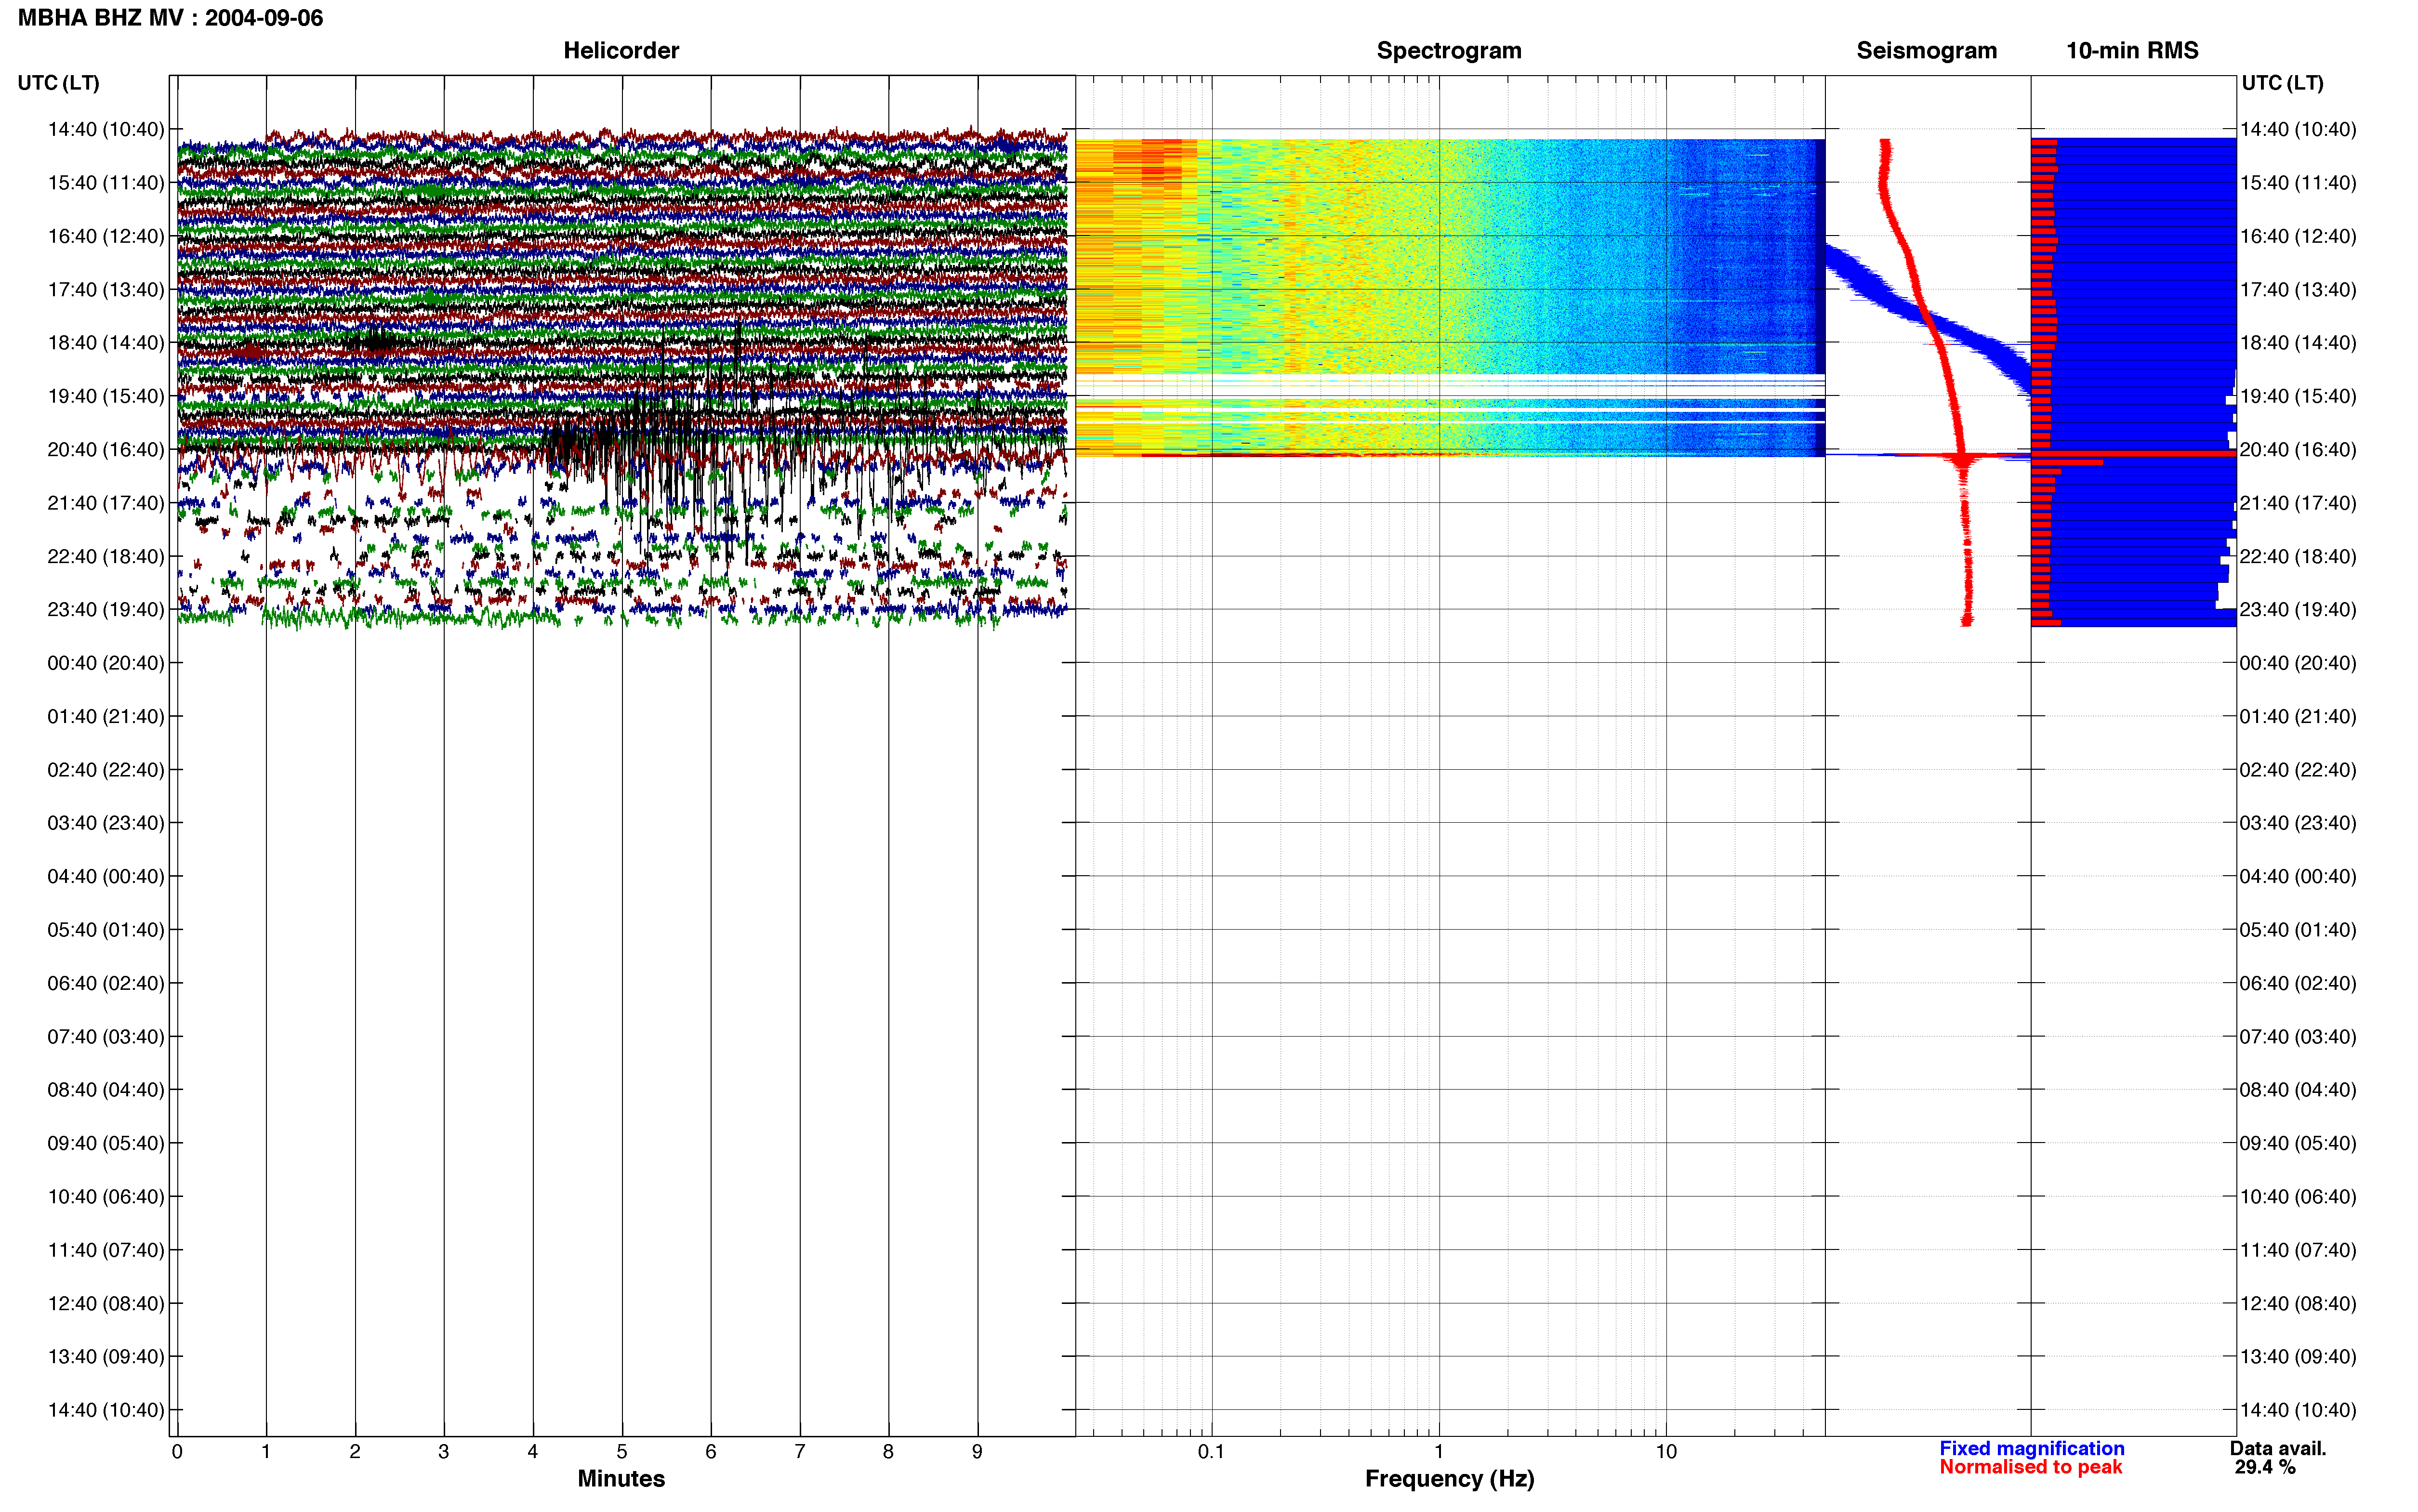The width and height of the screenshot is (2418, 1512).
Task: Click the left '18:40 (14:40)' time label
Action: pos(106,343)
